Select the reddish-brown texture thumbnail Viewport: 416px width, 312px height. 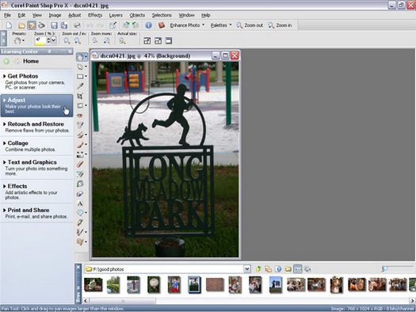[x=215, y=284]
